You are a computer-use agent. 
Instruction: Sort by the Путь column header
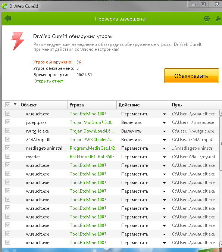pyautogui.click(x=193, y=105)
